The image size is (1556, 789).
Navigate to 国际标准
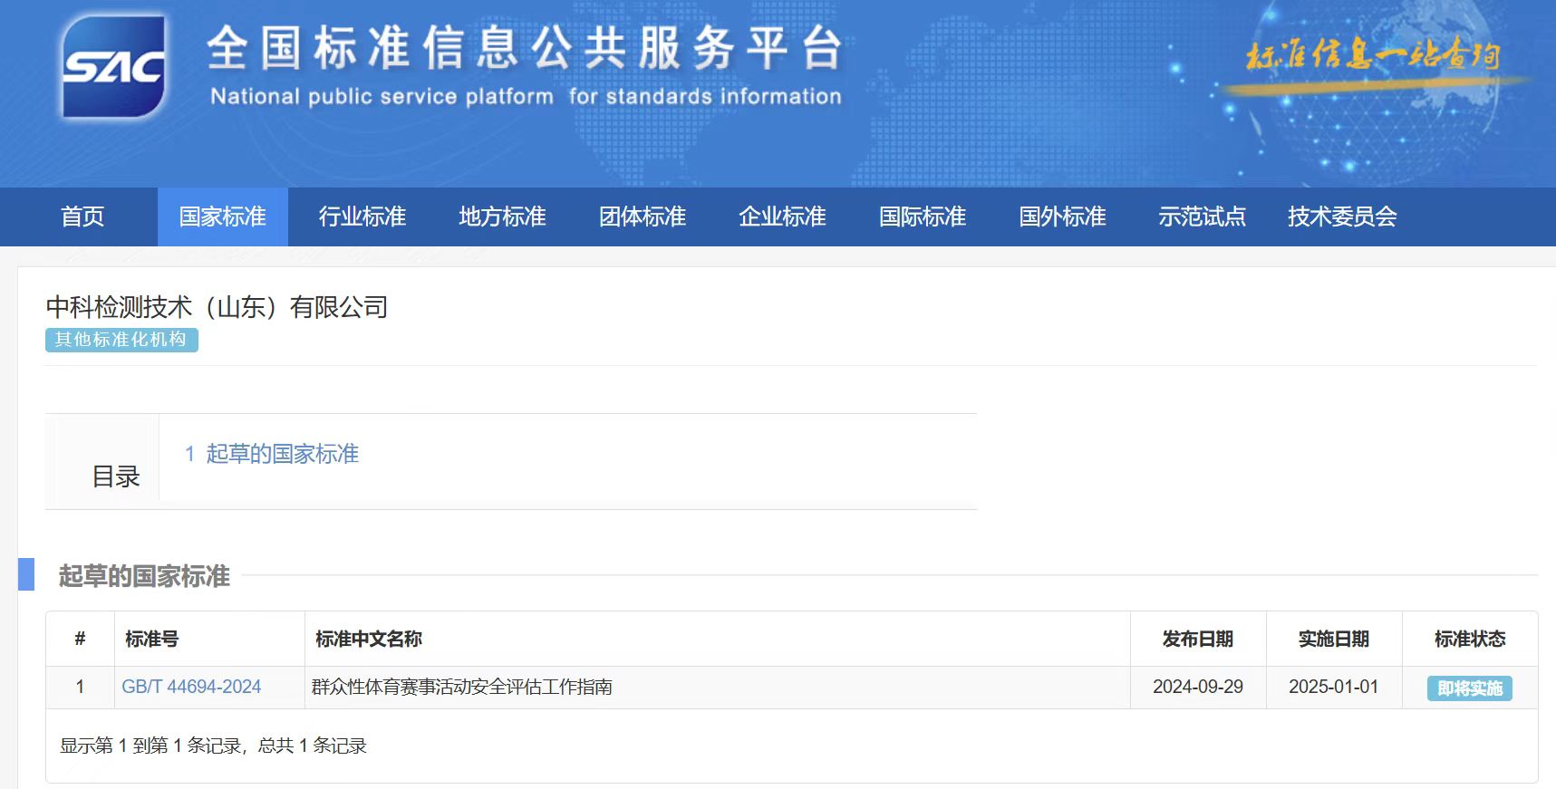point(923,216)
